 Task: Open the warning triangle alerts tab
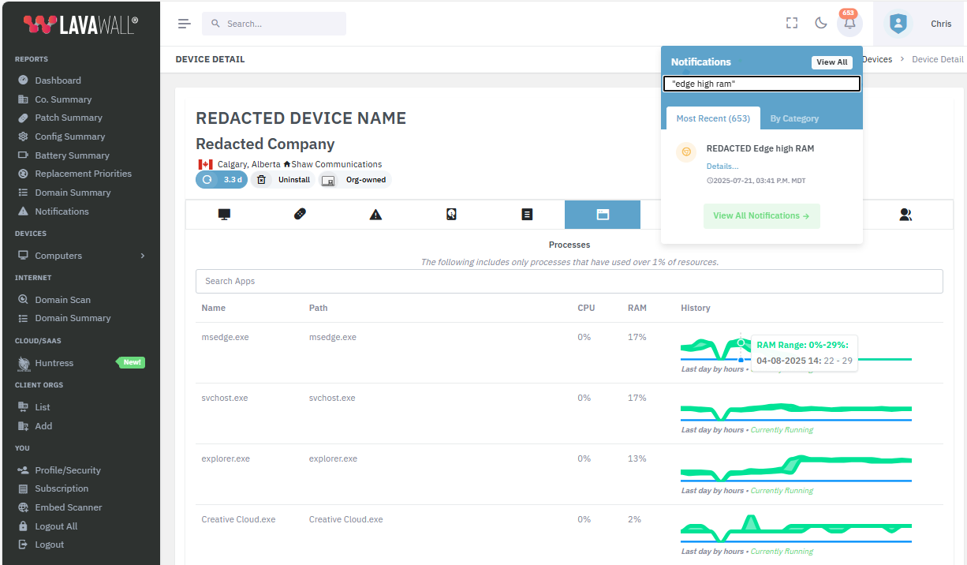(x=375, y=214)
